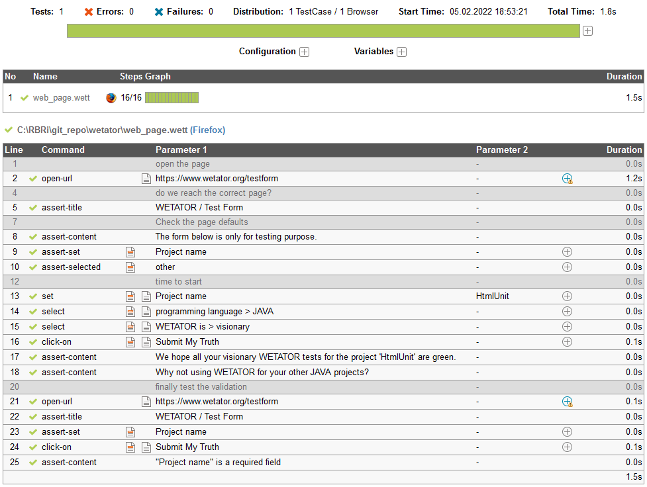The image size is (647, 487).
Task: Click the orange page icon in assert-set line 9
Action: pyautogui.click(x=131, y=252)
